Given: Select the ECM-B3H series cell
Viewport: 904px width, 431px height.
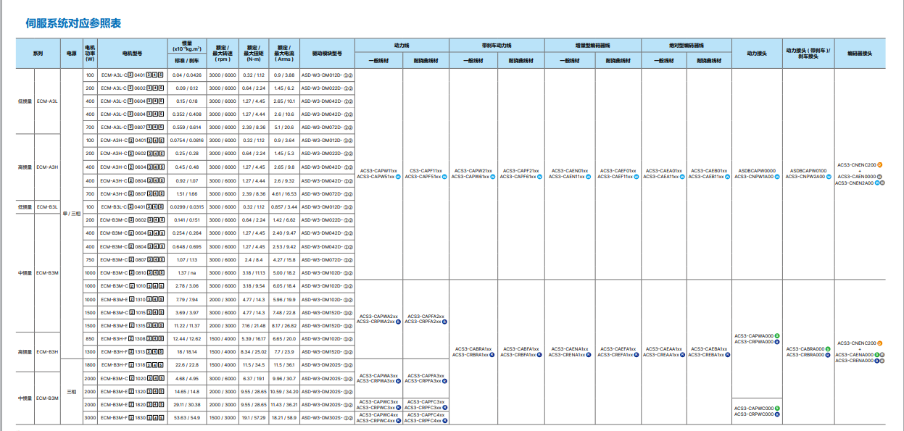Looking at the screenshot, I should (x=47, y=352).
